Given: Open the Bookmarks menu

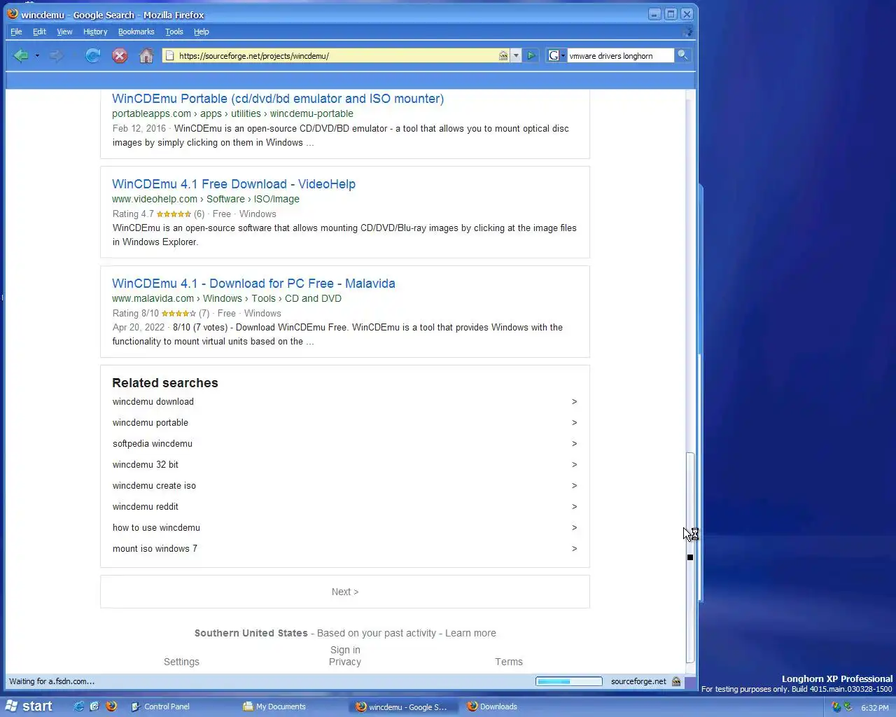Looking at the screenshot, I should coord(136,32).
